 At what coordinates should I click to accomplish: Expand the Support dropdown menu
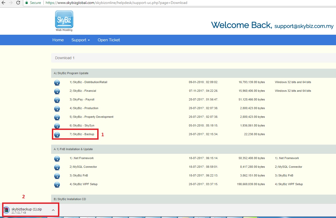[x=80, y=40]
